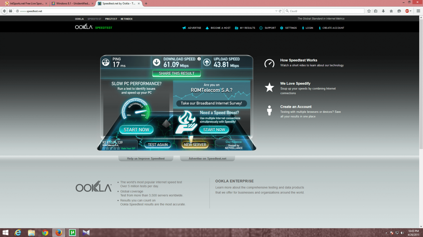Click the Share This Result button
This screenshot has height=237, width=423.
coord(177,73)
